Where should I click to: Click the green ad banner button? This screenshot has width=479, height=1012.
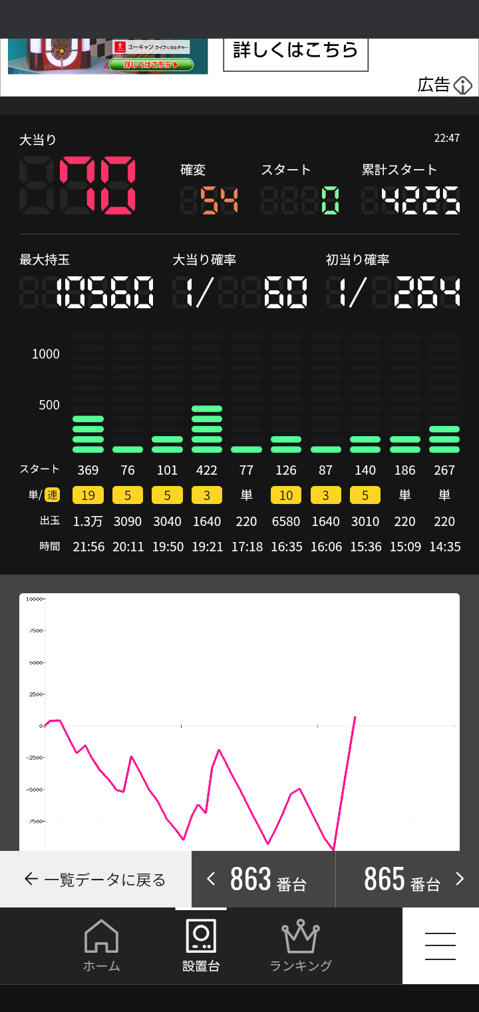click(150, 65)
